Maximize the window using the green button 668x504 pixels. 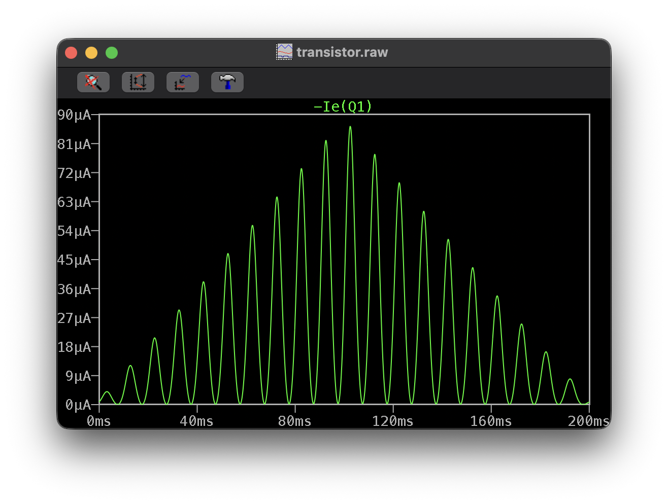(112, 53)
